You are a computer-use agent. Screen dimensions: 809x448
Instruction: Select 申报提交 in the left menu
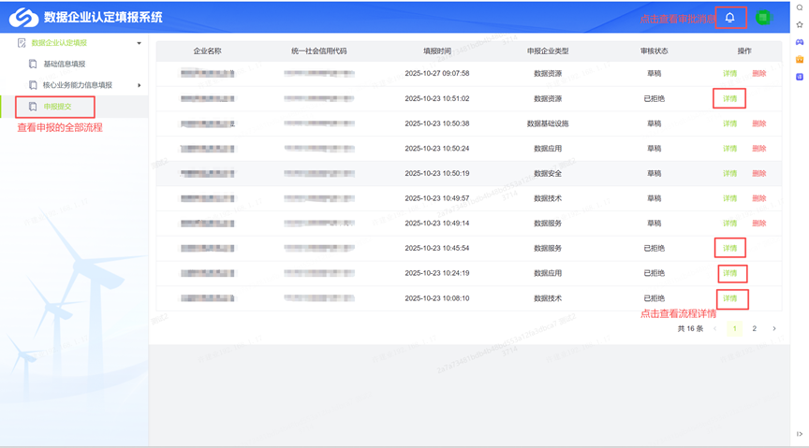pos(57,107)
